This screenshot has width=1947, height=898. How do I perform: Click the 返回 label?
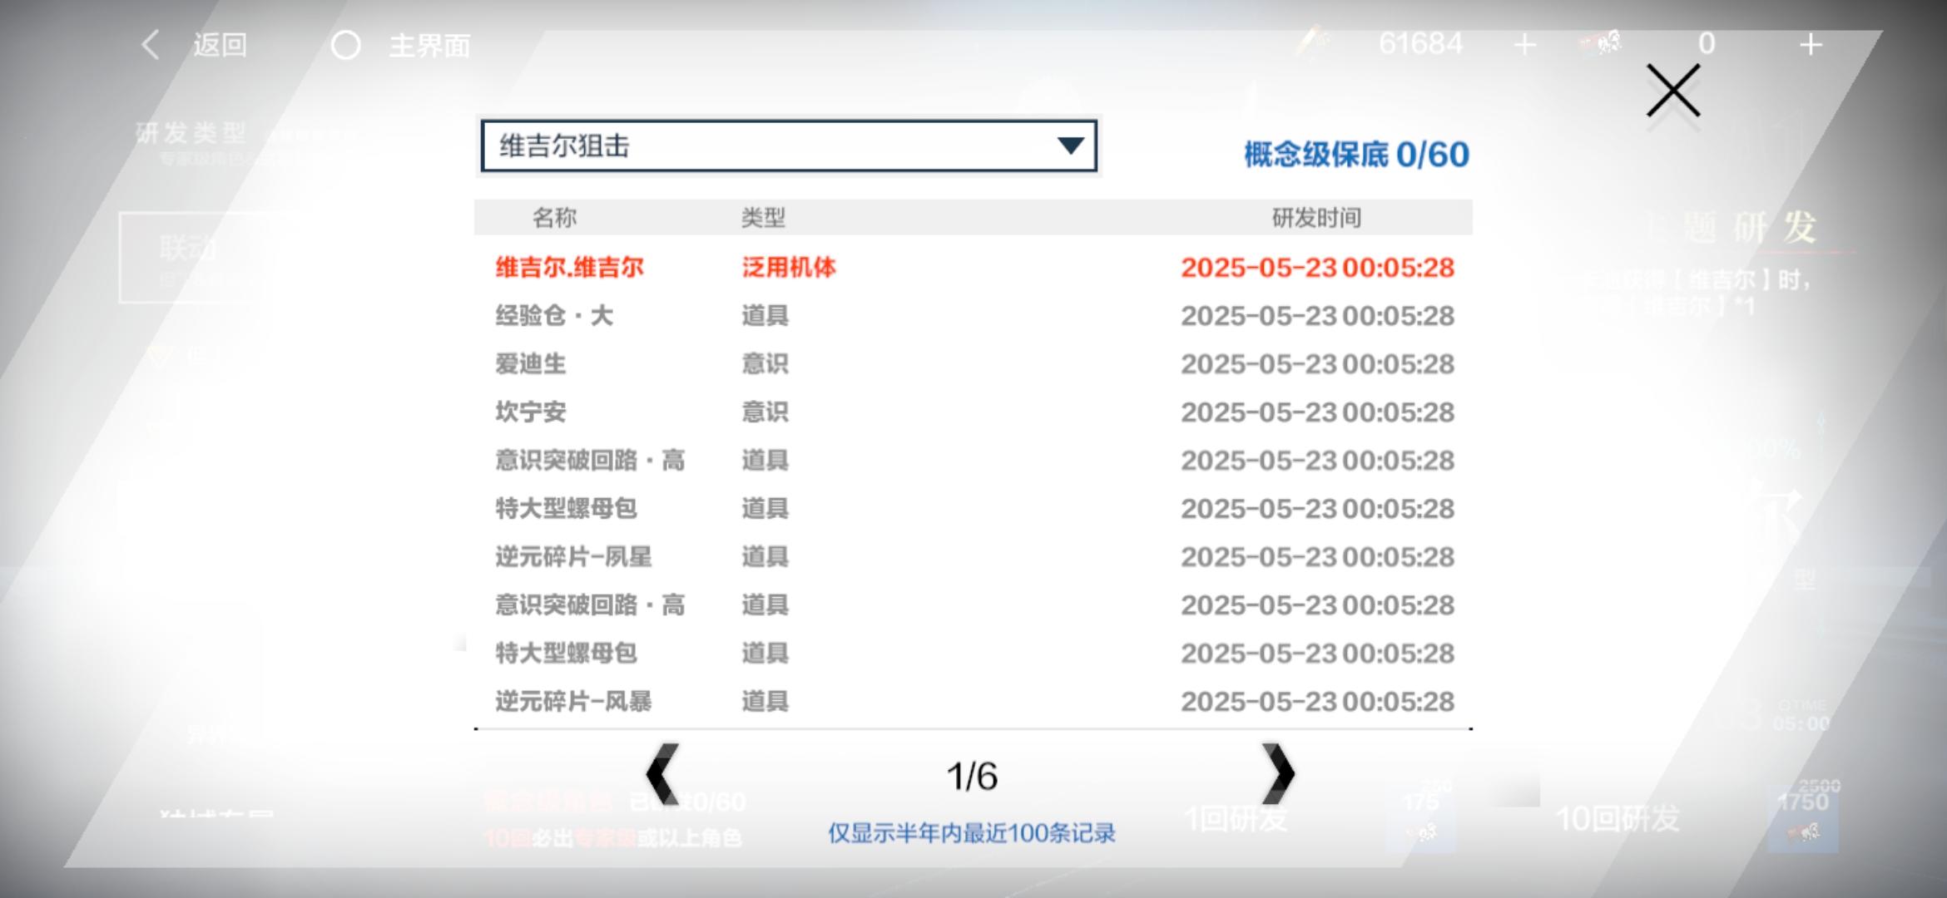(220, 45)
